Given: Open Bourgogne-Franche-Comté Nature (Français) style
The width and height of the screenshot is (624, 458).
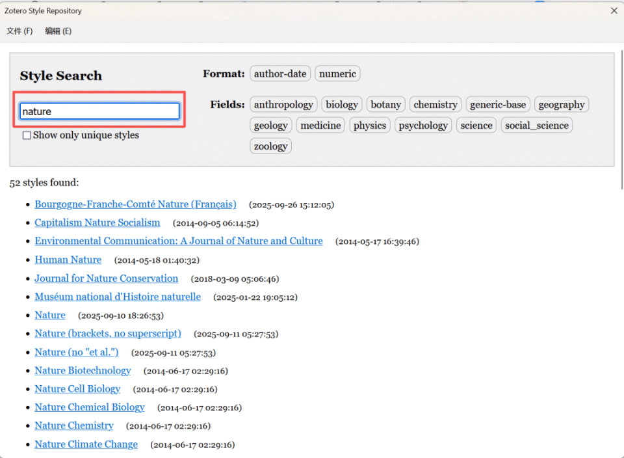Looking at the screenshot, I should [x=135, y=204].
